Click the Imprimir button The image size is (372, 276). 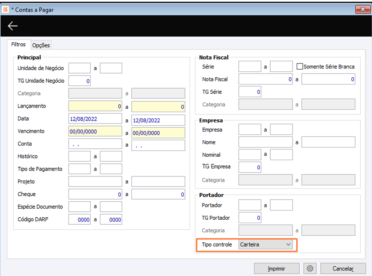(x=277, y=268)
